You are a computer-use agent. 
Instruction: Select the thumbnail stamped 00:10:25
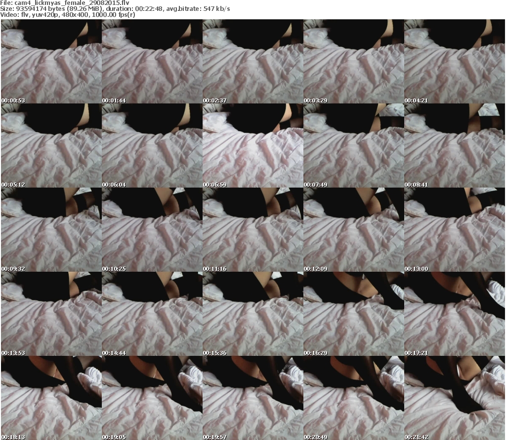[x=152, y=230]
